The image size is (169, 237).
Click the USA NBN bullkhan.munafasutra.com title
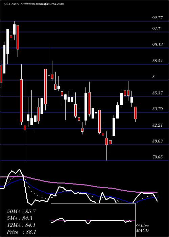pyautogui.click(x=33, y=4)
